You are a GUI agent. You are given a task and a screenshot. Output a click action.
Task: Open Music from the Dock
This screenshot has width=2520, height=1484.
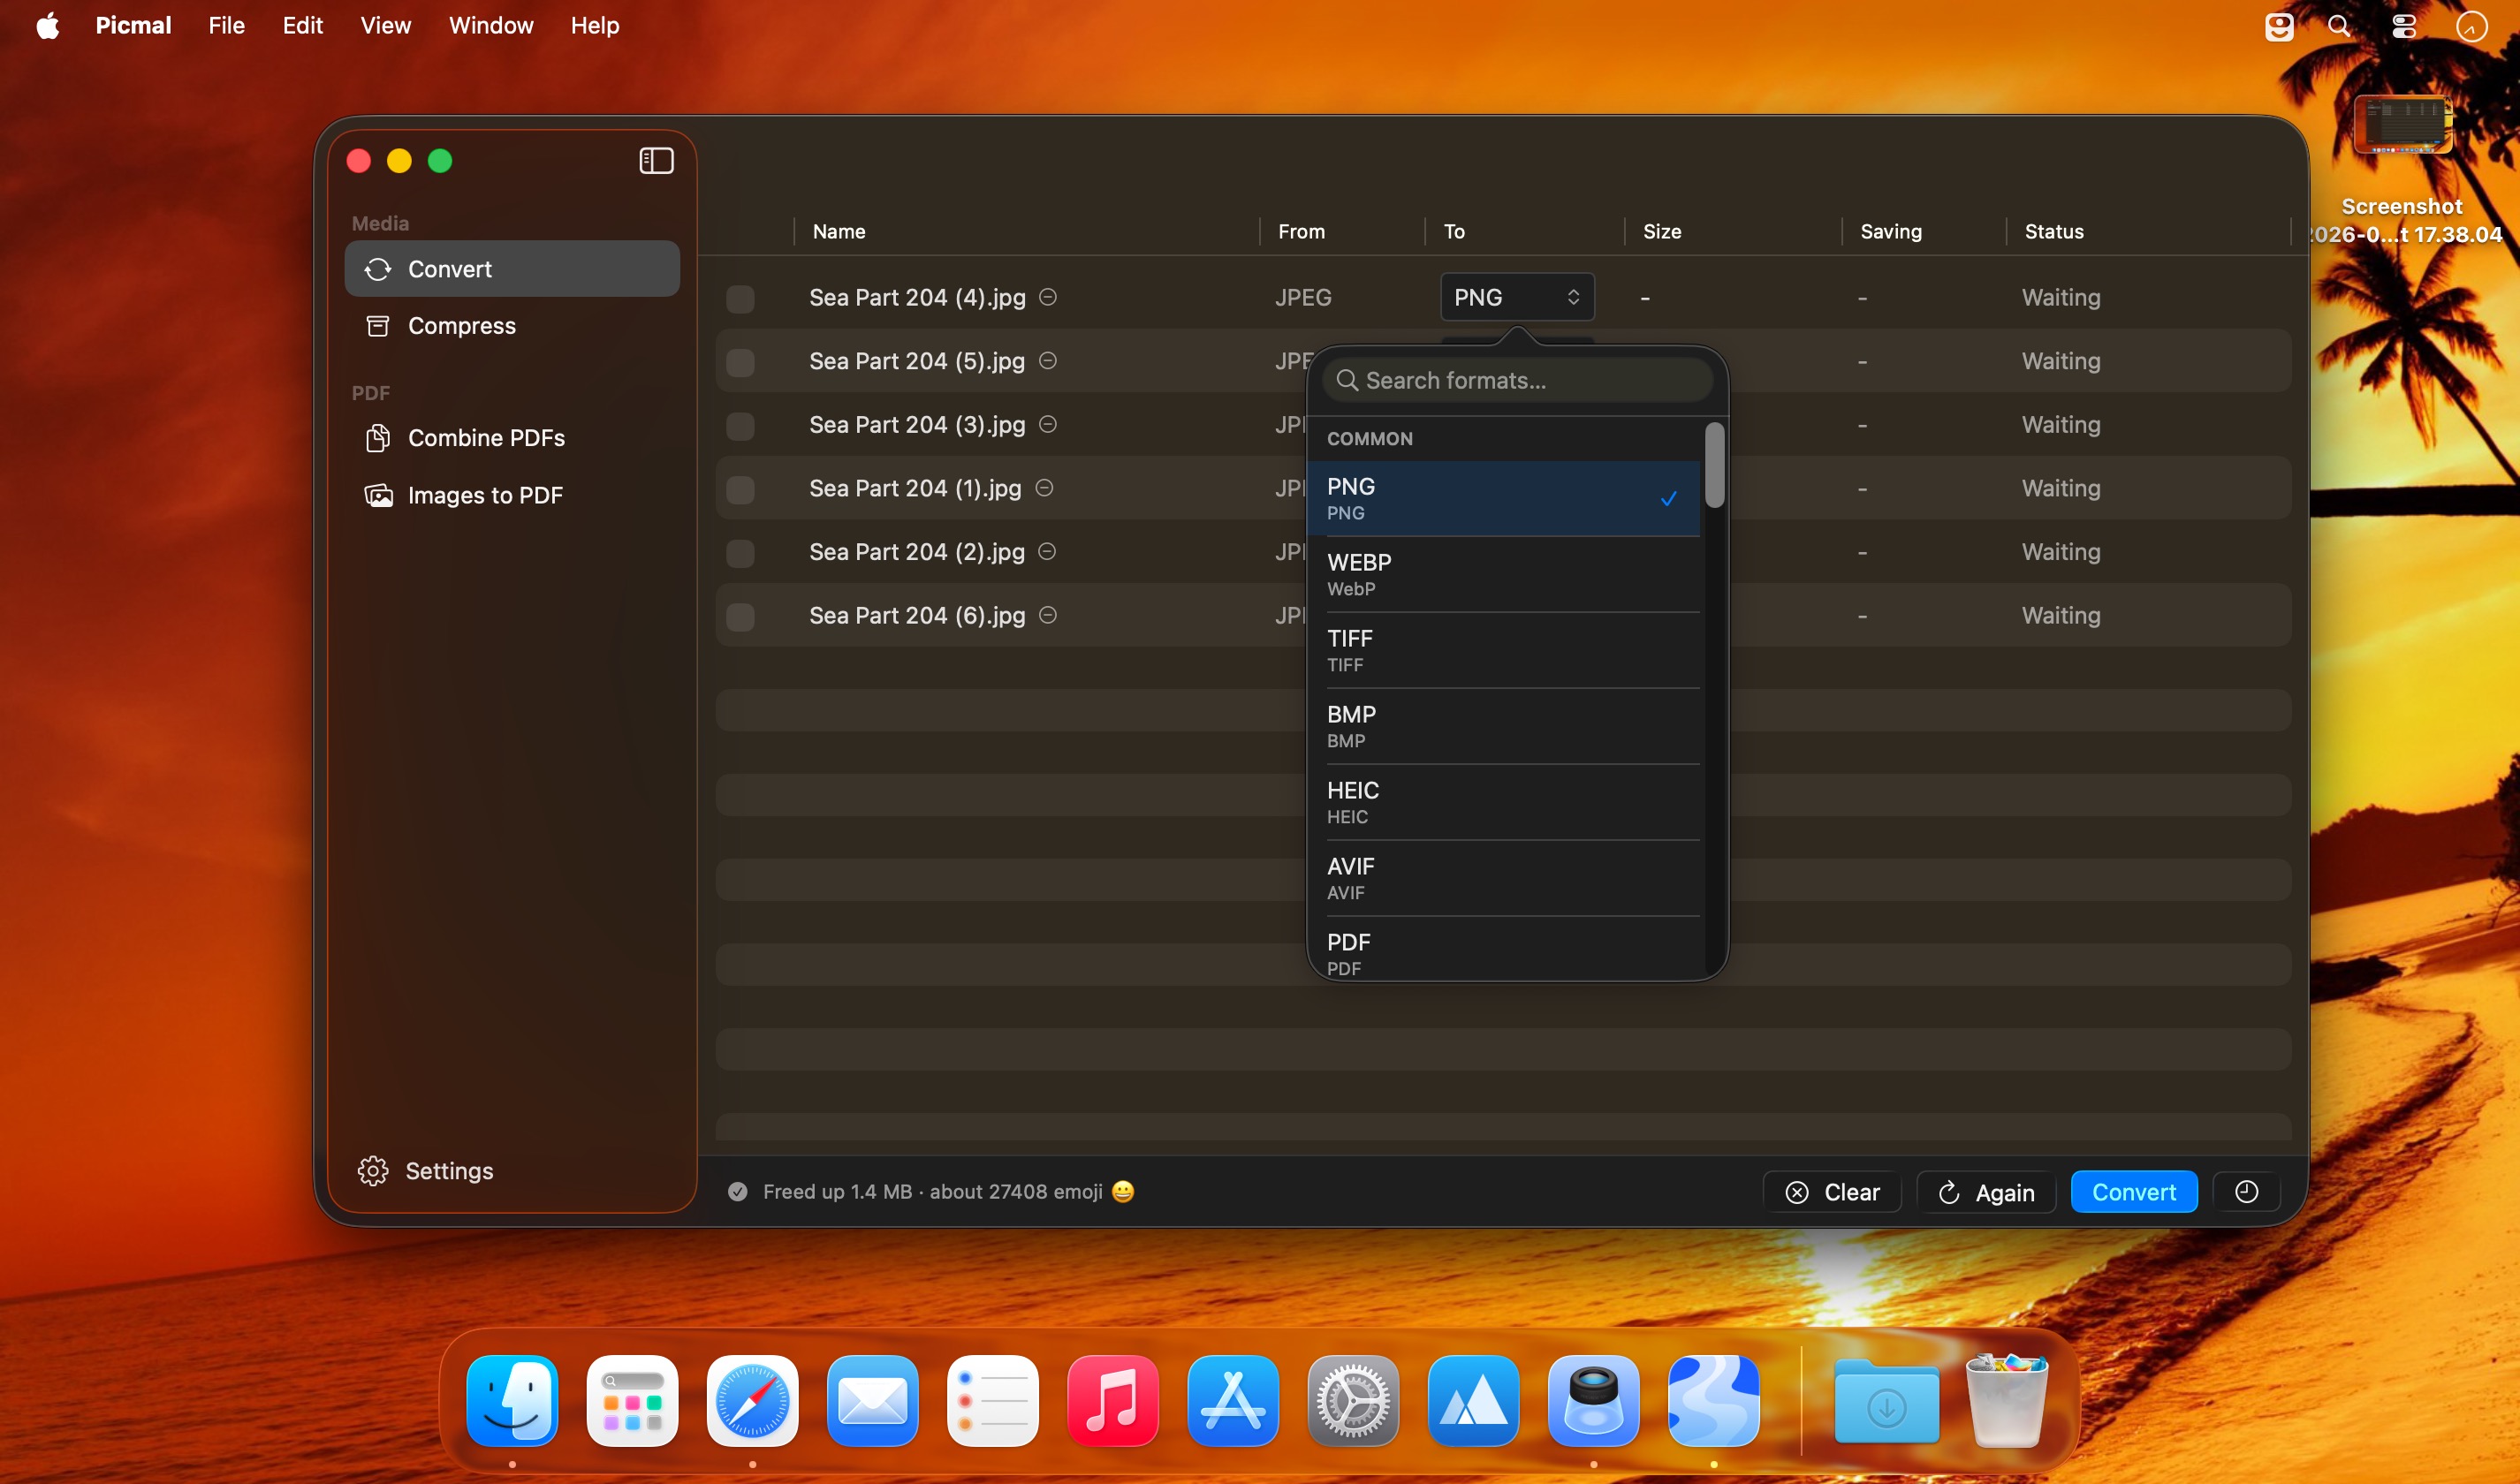click(1112, 1400)
